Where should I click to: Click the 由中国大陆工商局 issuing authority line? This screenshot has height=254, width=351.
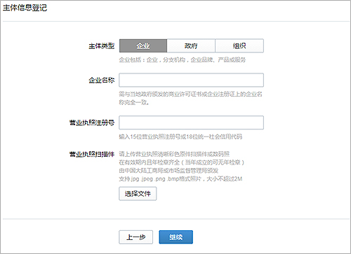[x=168, y=171]
